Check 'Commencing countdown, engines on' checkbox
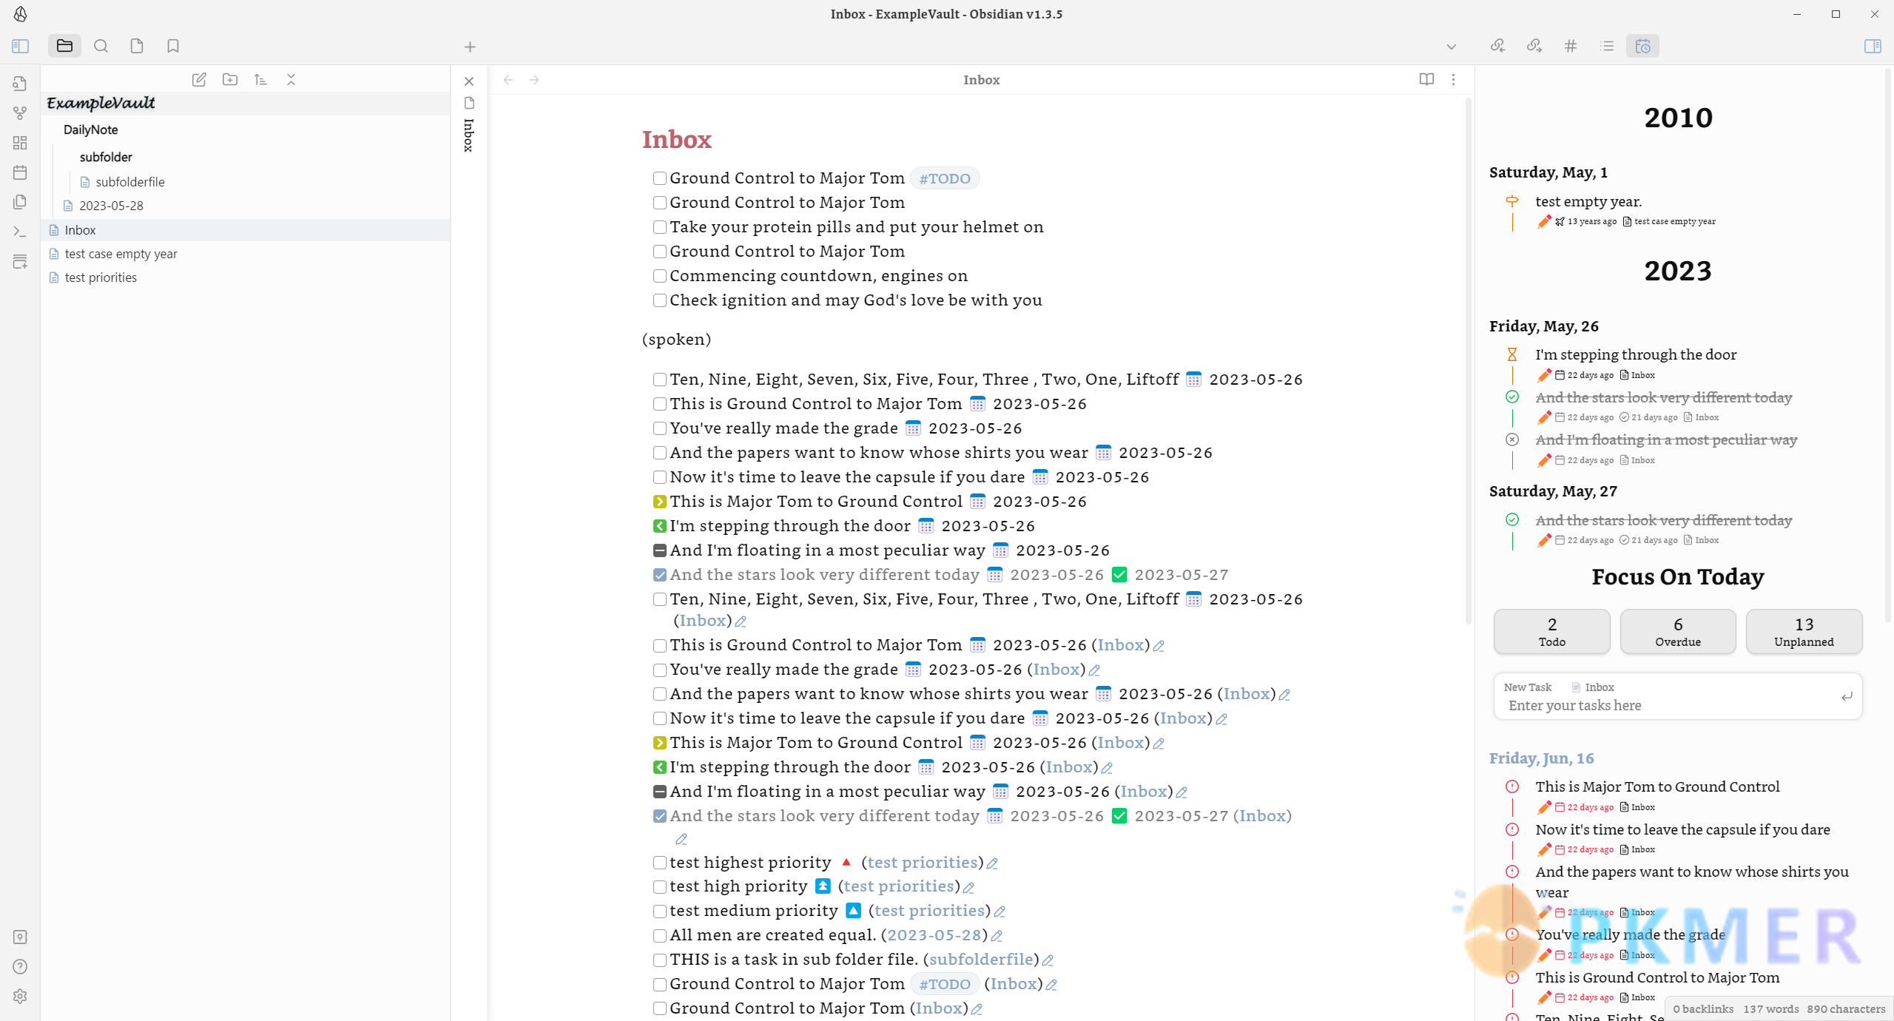Viewport: 1894px width, 1021px height. 659,276
